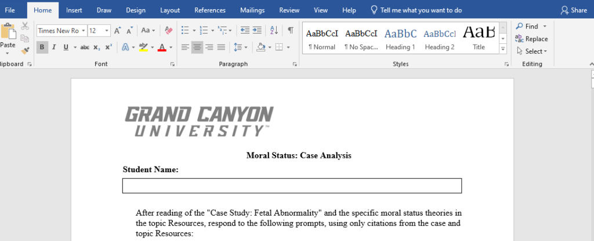Increase font size with Grow Font
Viewport: 594px width, 241px height.
pos(117,31)
